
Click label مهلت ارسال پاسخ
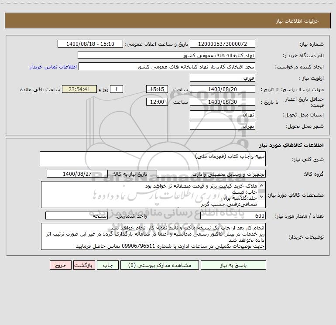[302, 89]
